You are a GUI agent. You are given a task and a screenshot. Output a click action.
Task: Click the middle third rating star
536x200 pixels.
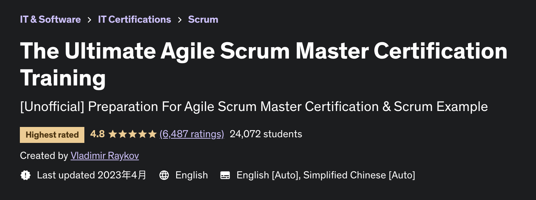pyautogui.click(x=133, y=134)
